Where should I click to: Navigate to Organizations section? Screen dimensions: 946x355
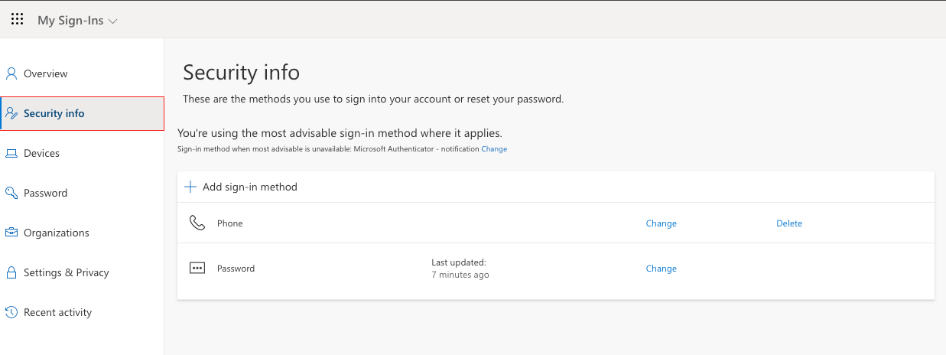(x=56, y=233)
